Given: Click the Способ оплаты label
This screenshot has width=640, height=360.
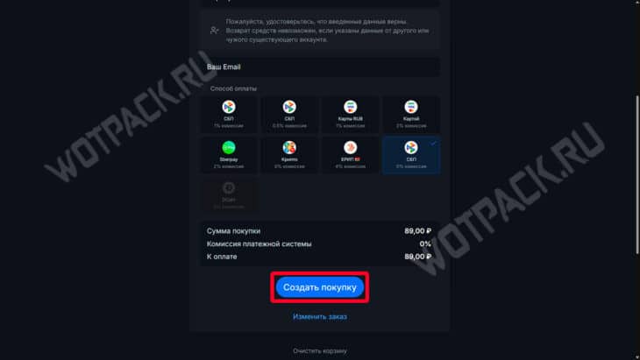Looking at the screenshot, I should coord(233,88).
